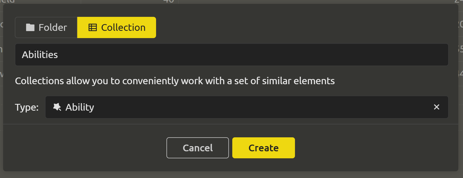Click the folder icon in Folder tab
The height and width of the screenshot is (178, 463).
point(30,27)
